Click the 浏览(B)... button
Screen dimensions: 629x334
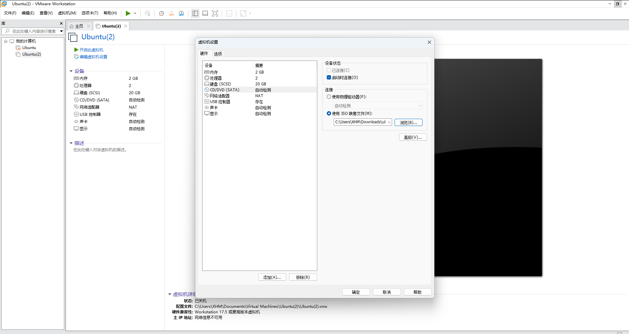[x=408, y=122]
